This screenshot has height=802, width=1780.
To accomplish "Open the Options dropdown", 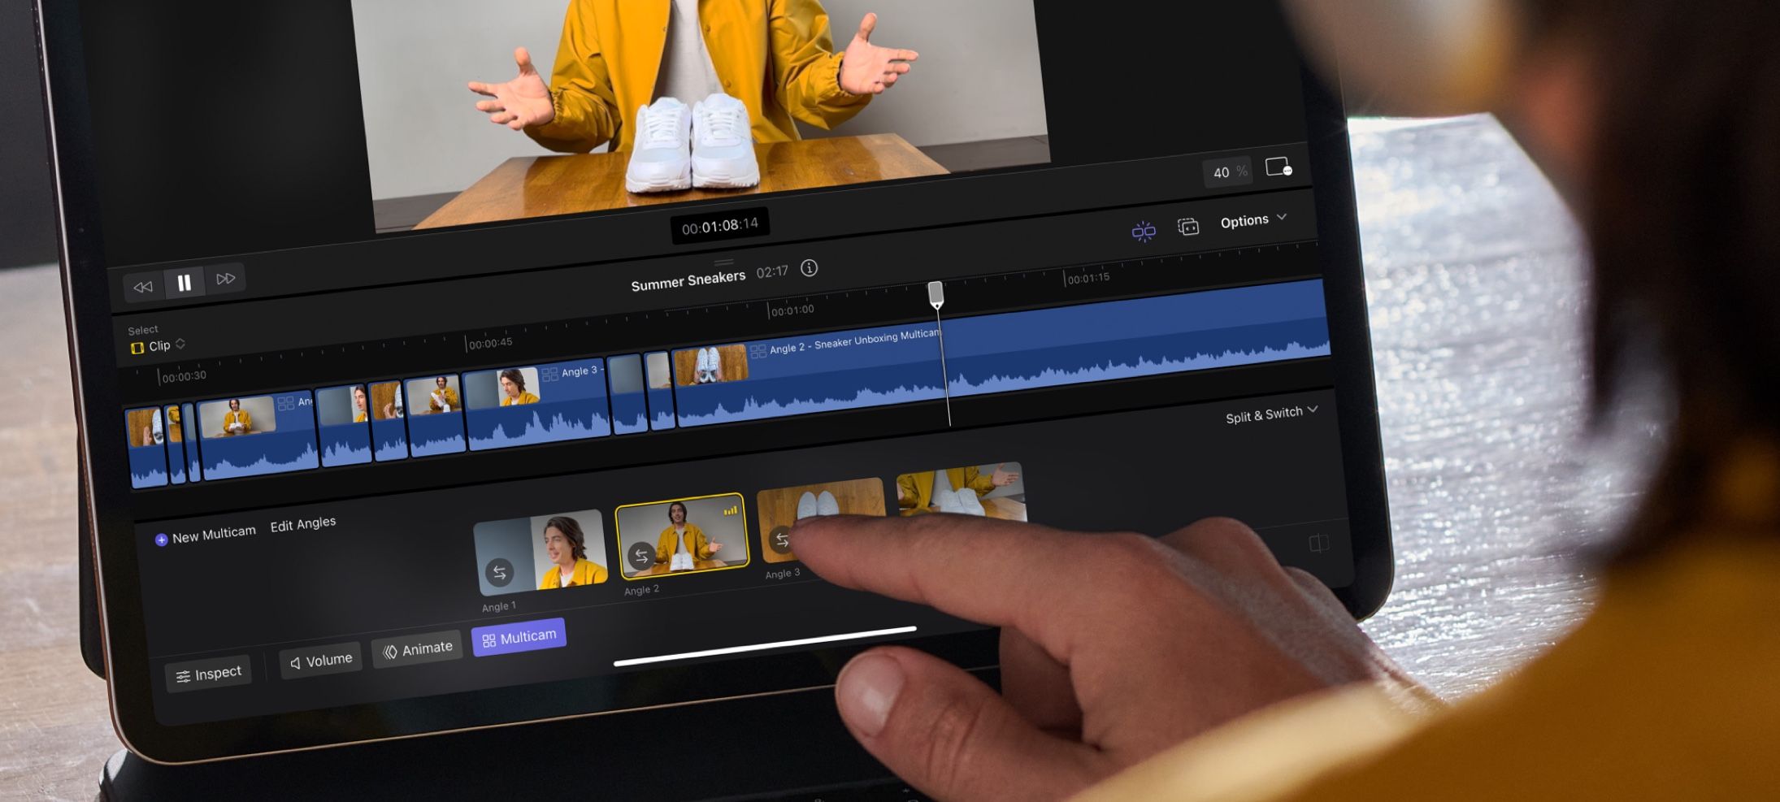I will pyautogui.click(x=1253, y=220).
